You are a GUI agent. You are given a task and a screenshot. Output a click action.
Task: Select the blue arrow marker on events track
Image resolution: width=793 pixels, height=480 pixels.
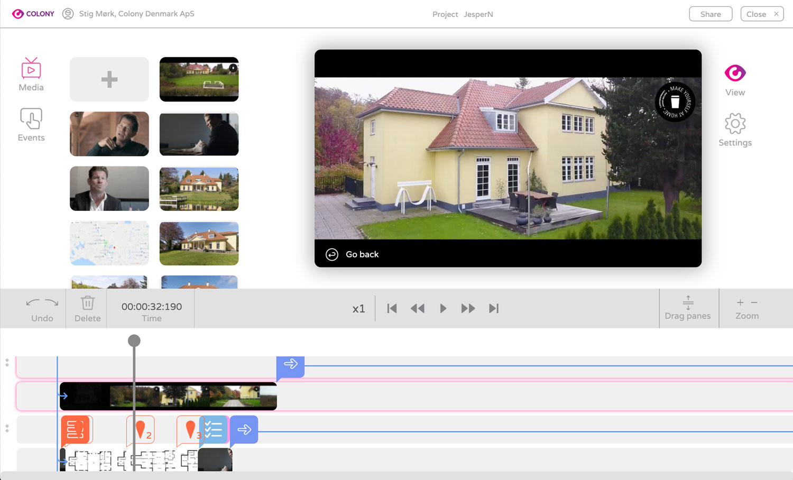tap(244, 430)
